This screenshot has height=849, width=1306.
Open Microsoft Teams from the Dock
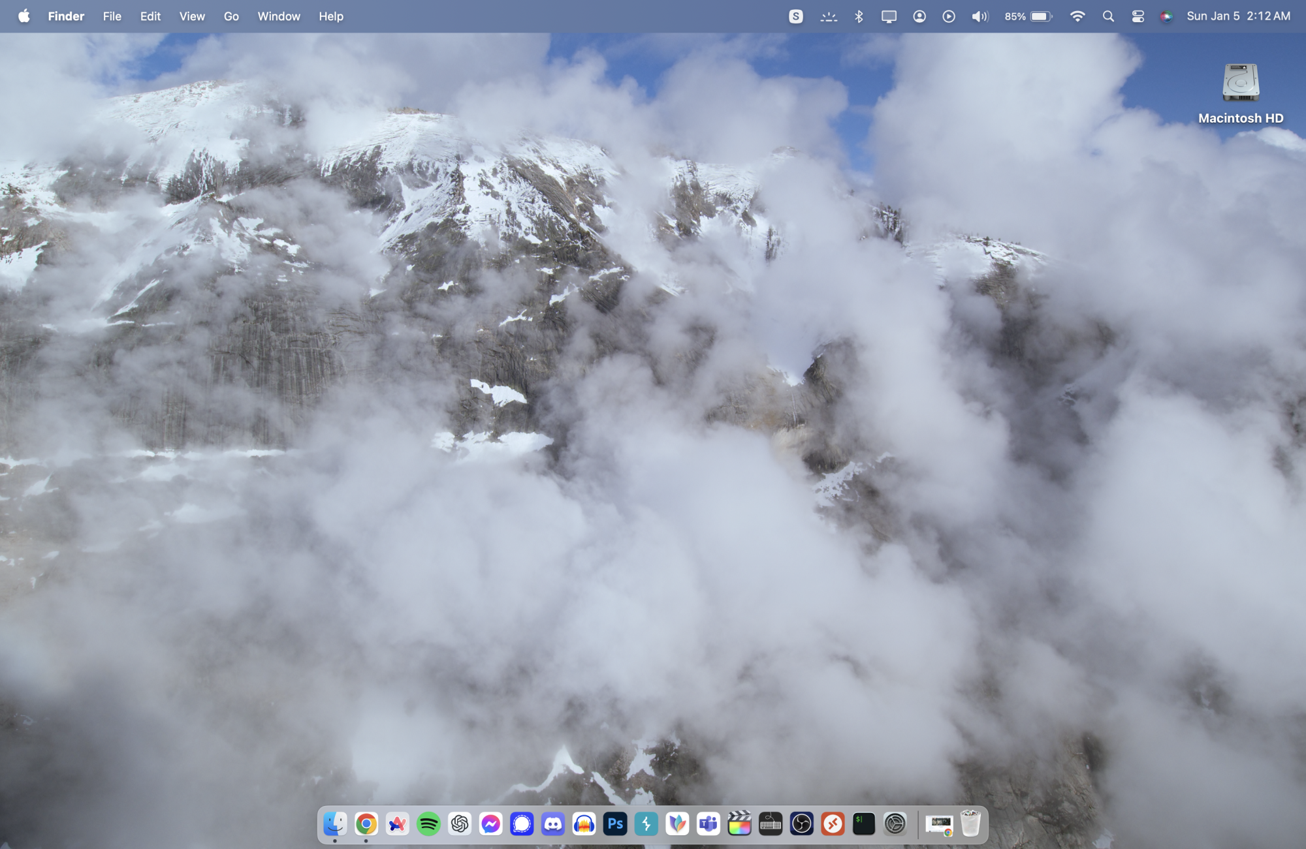point(708,824)
